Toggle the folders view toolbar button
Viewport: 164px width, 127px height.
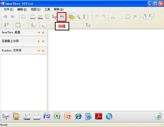point(71,16)
